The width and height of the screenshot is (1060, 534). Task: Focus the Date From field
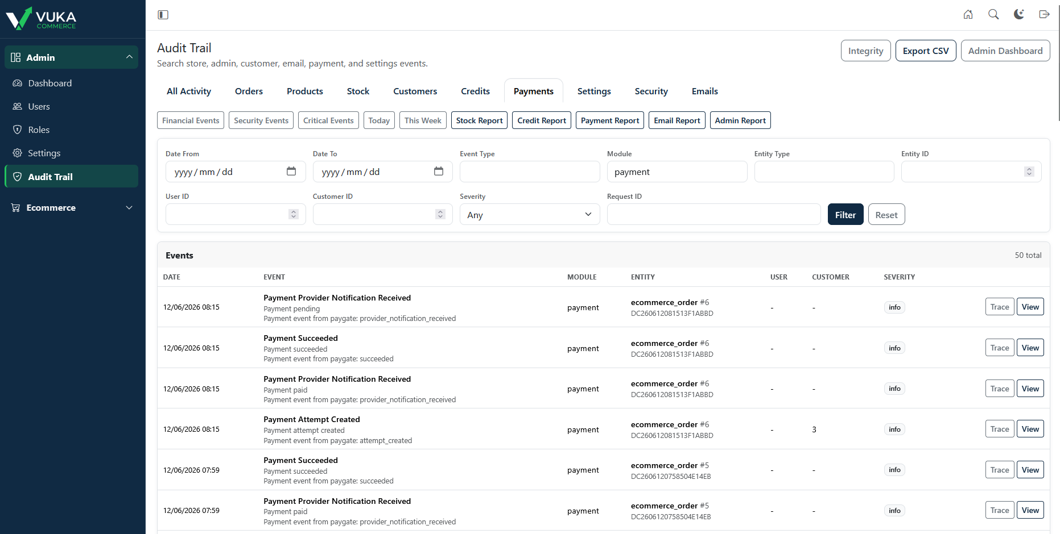(236, 172)
